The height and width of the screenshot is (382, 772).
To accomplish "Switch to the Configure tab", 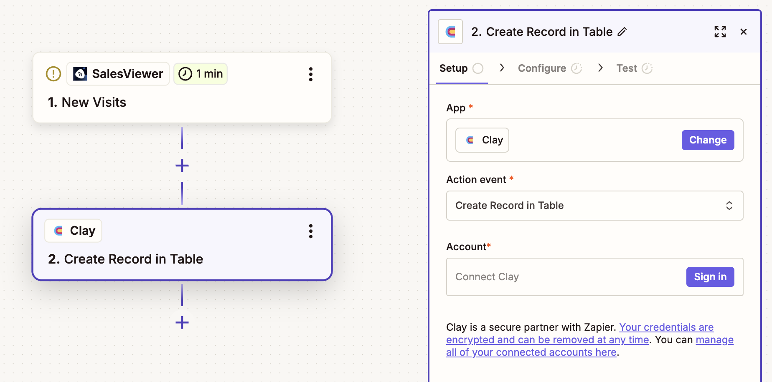I will pos(550,68).
